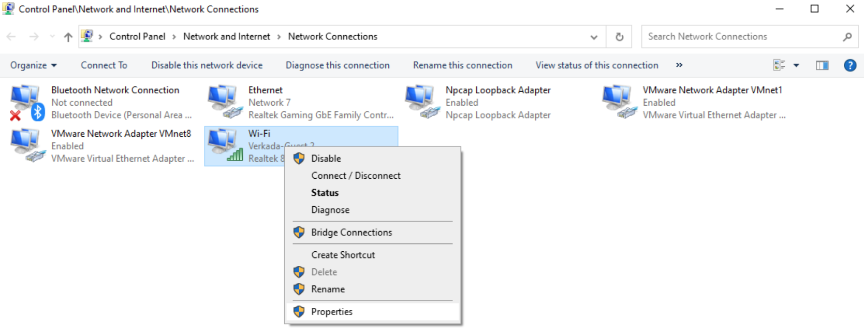This screenshot has width=864, height=329.
Task: Toggle the preview pane button
Action: pos(822,65)
